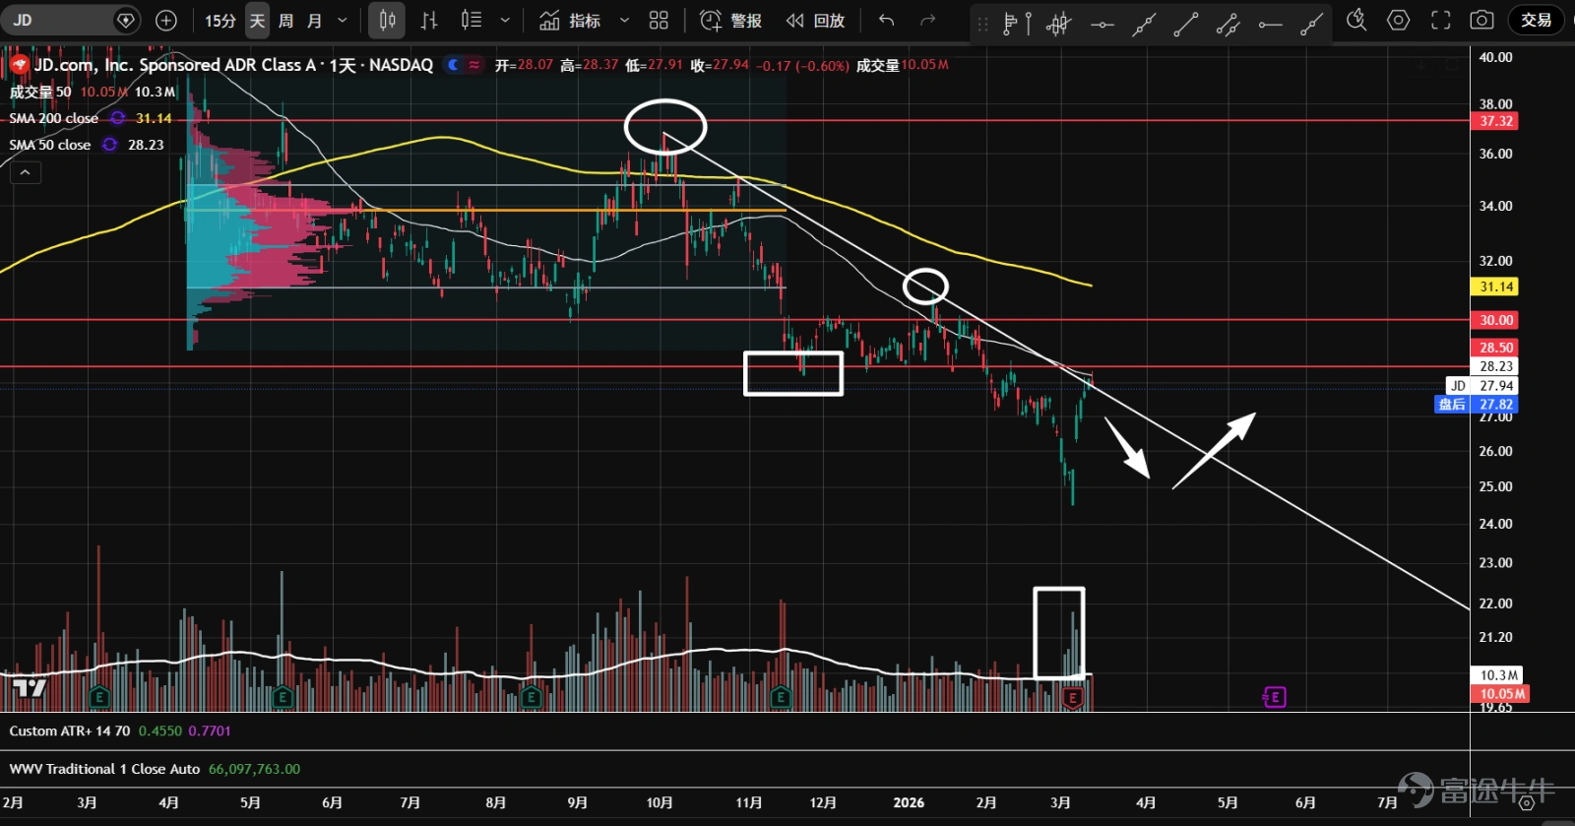1575x826 pixels.
Task: Undo the last chart action
Action: 886,20
